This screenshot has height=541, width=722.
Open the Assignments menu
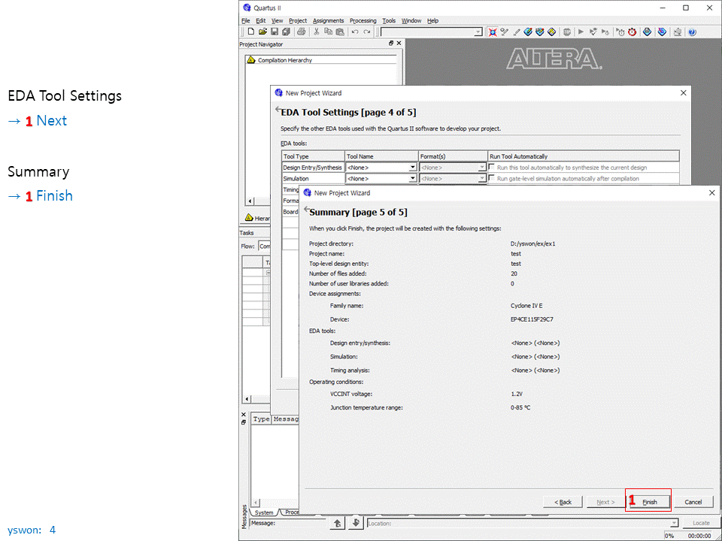pyautogui.click(x=329, y=21)
